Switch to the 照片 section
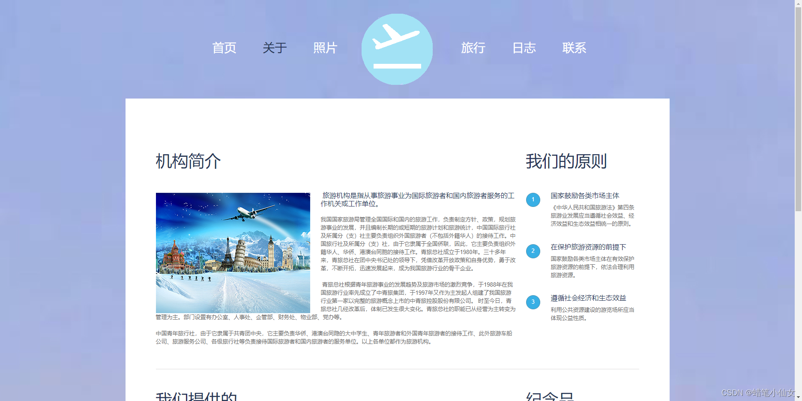This screenshot has height=401, width=802. 325,48
